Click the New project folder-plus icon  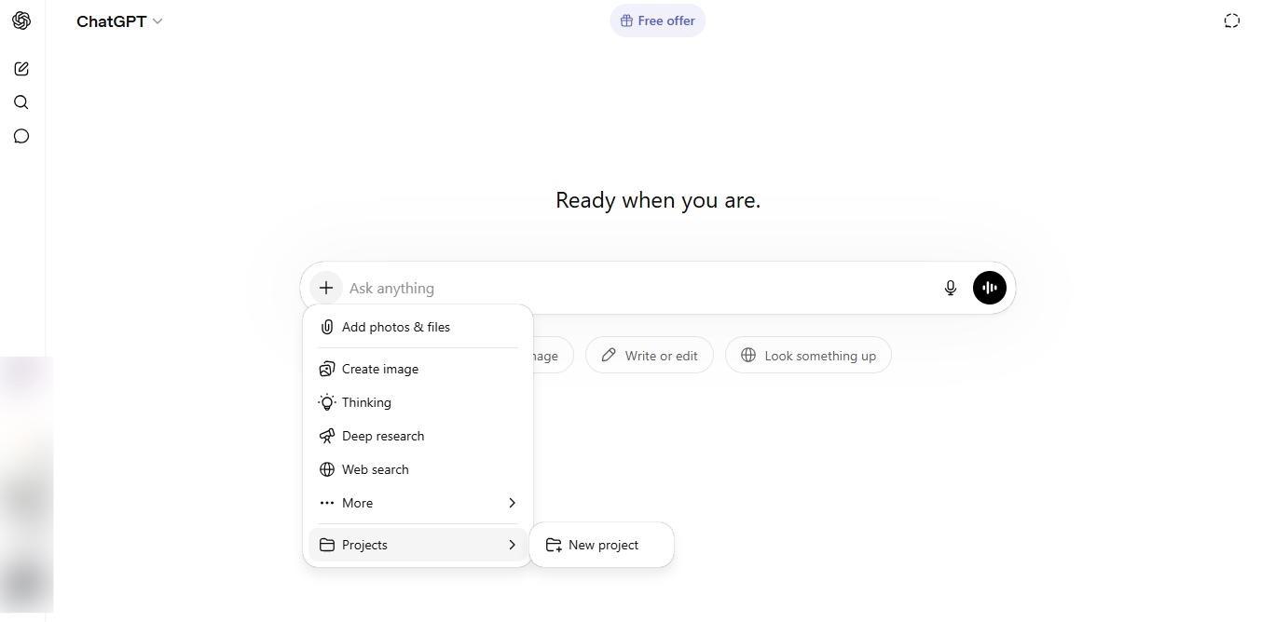point(554,545)
